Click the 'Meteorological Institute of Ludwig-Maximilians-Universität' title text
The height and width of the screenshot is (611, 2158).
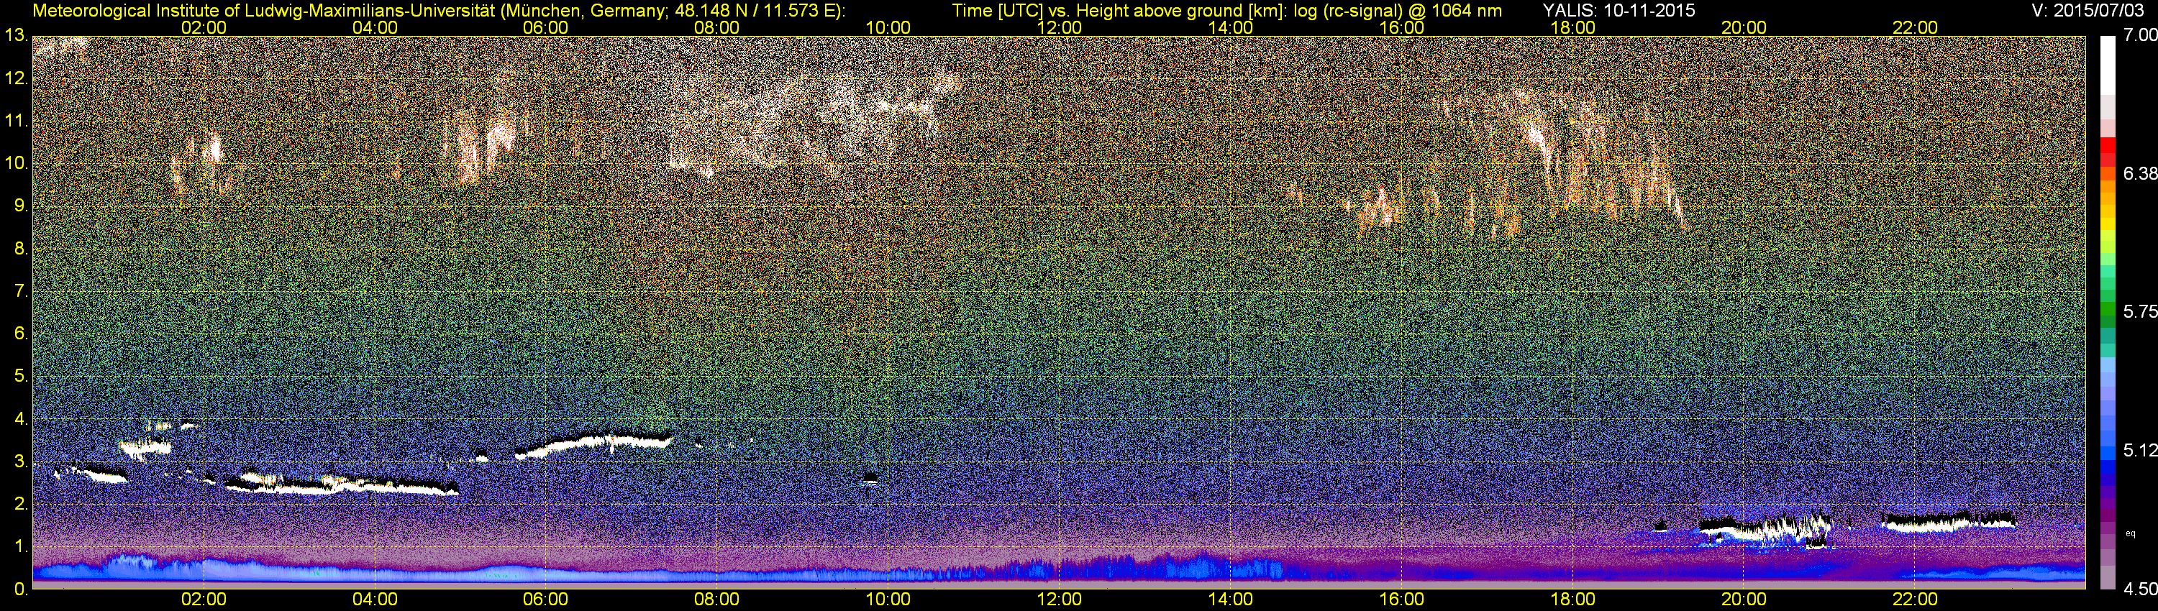265,11
